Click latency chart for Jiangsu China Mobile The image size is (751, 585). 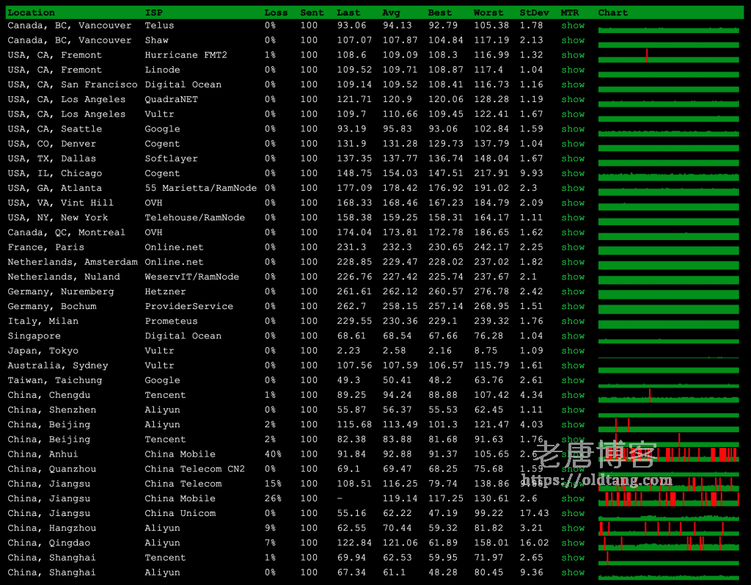tap(669, 499)
